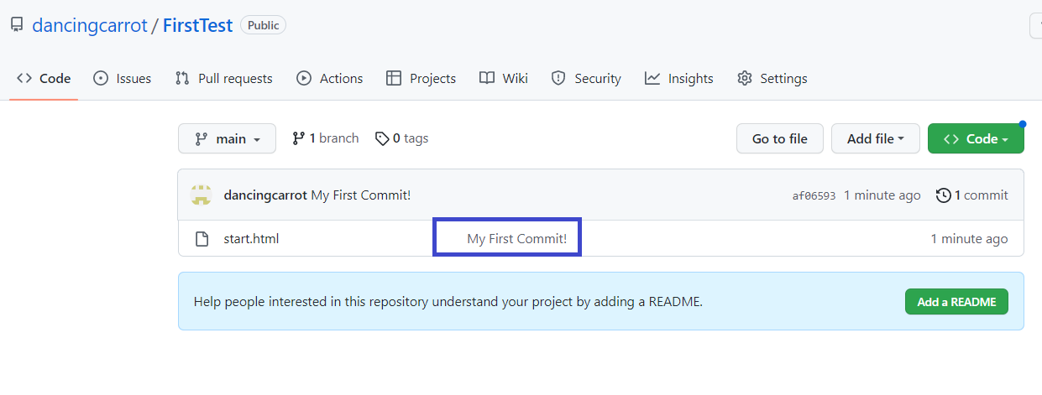Open dancingcarrot author link in commit bar

pyautogui.click(x=265, y=195)
